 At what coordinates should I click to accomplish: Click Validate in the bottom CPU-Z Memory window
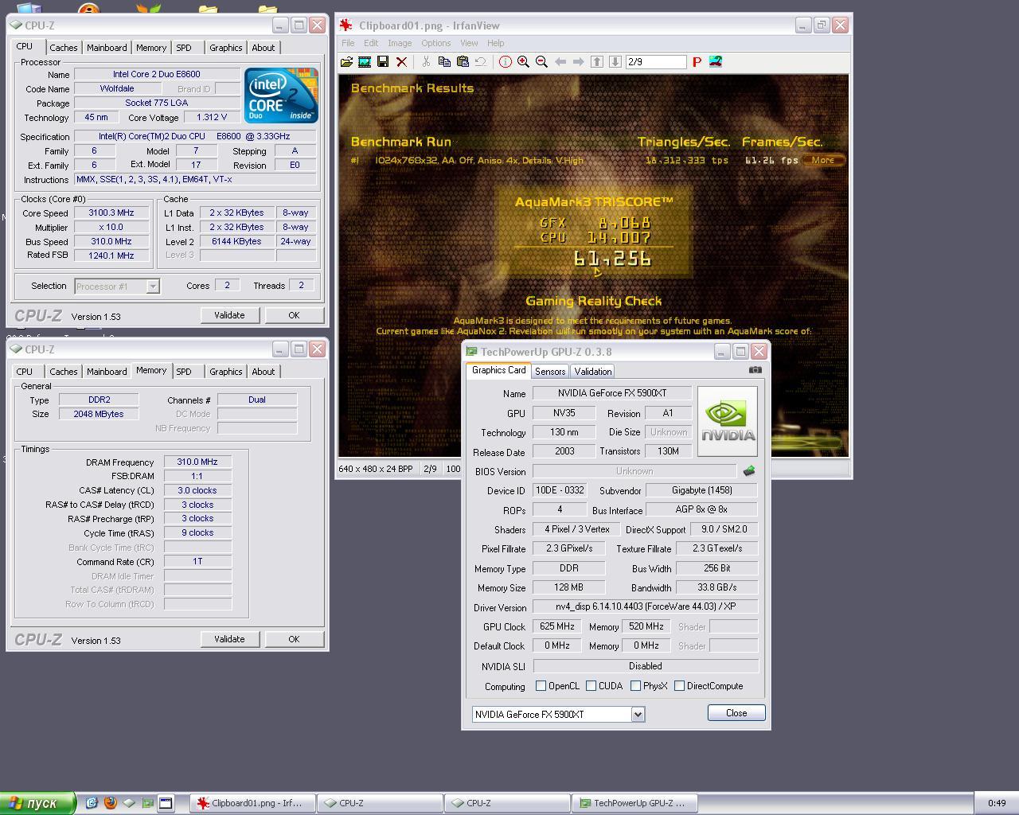(229, 639)
